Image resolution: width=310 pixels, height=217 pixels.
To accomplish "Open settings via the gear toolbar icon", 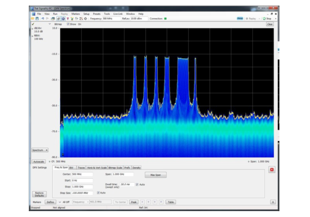I will tap(63, 19).
